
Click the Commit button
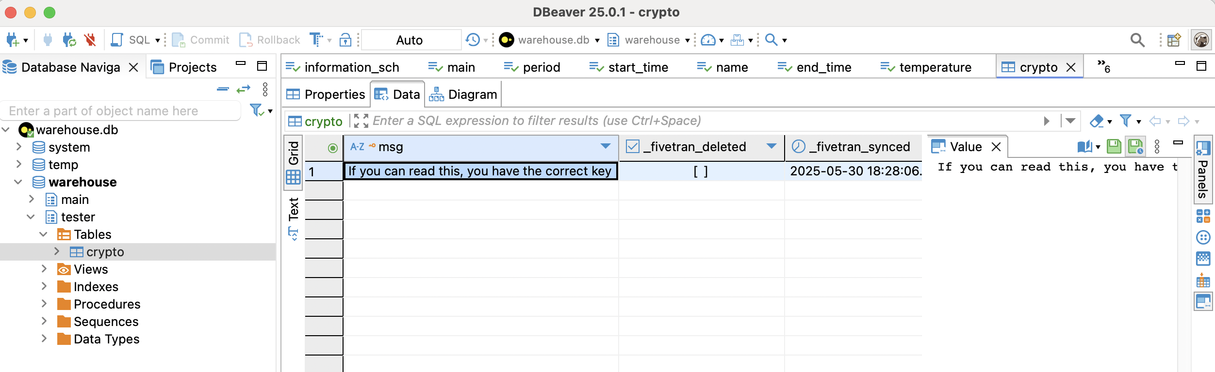click(x=200, y=40)
